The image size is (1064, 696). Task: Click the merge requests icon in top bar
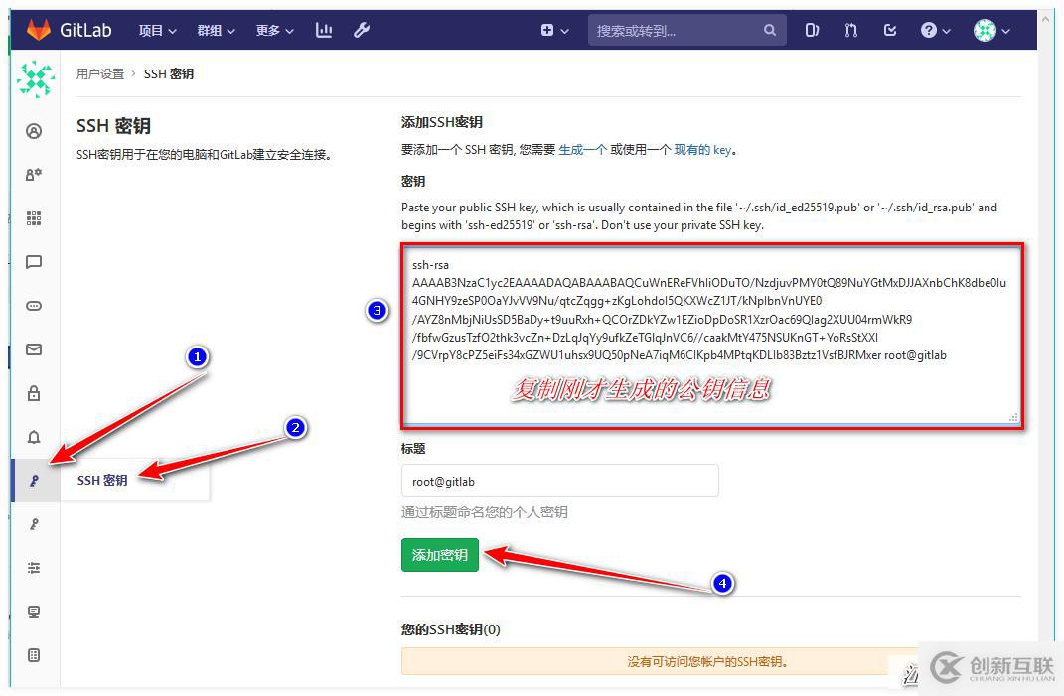pyautogui.click(x=850, y=30)
